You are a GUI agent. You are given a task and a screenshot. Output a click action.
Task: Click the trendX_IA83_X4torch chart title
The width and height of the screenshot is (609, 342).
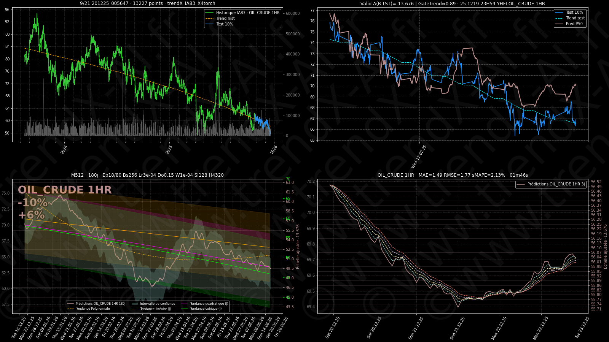pyautogui.click(x=147, y=3)
